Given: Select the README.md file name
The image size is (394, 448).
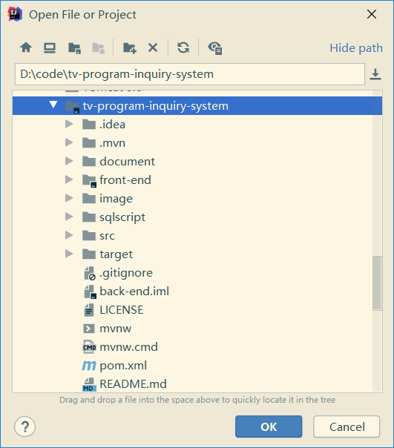Looking at the screenshot, I should pos(134,384).
